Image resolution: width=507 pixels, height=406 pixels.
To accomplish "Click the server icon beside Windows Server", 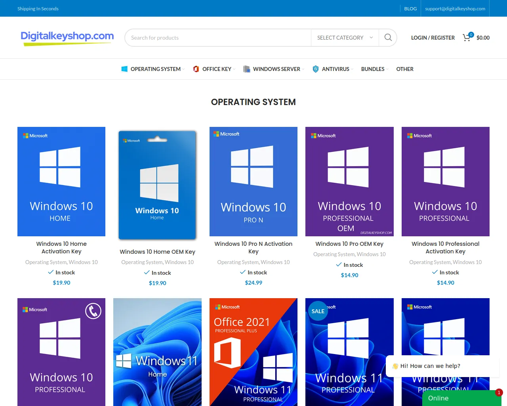I will click(246, 69).
